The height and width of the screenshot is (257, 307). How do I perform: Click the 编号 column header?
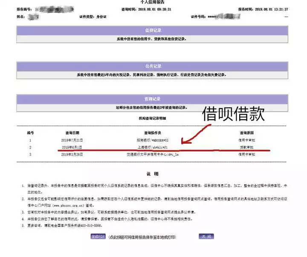[30, 133]
